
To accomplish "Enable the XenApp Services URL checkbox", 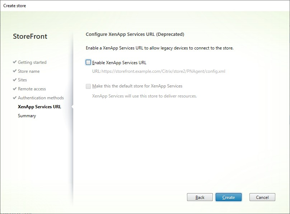I will tap(88, 62).
